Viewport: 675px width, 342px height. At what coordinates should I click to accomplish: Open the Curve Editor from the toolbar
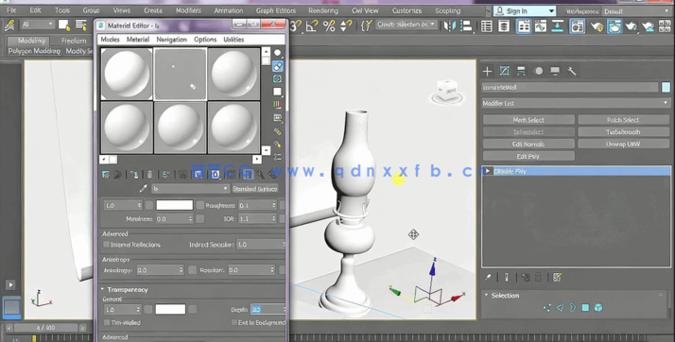pyautogui.click(x=540, y=26)
